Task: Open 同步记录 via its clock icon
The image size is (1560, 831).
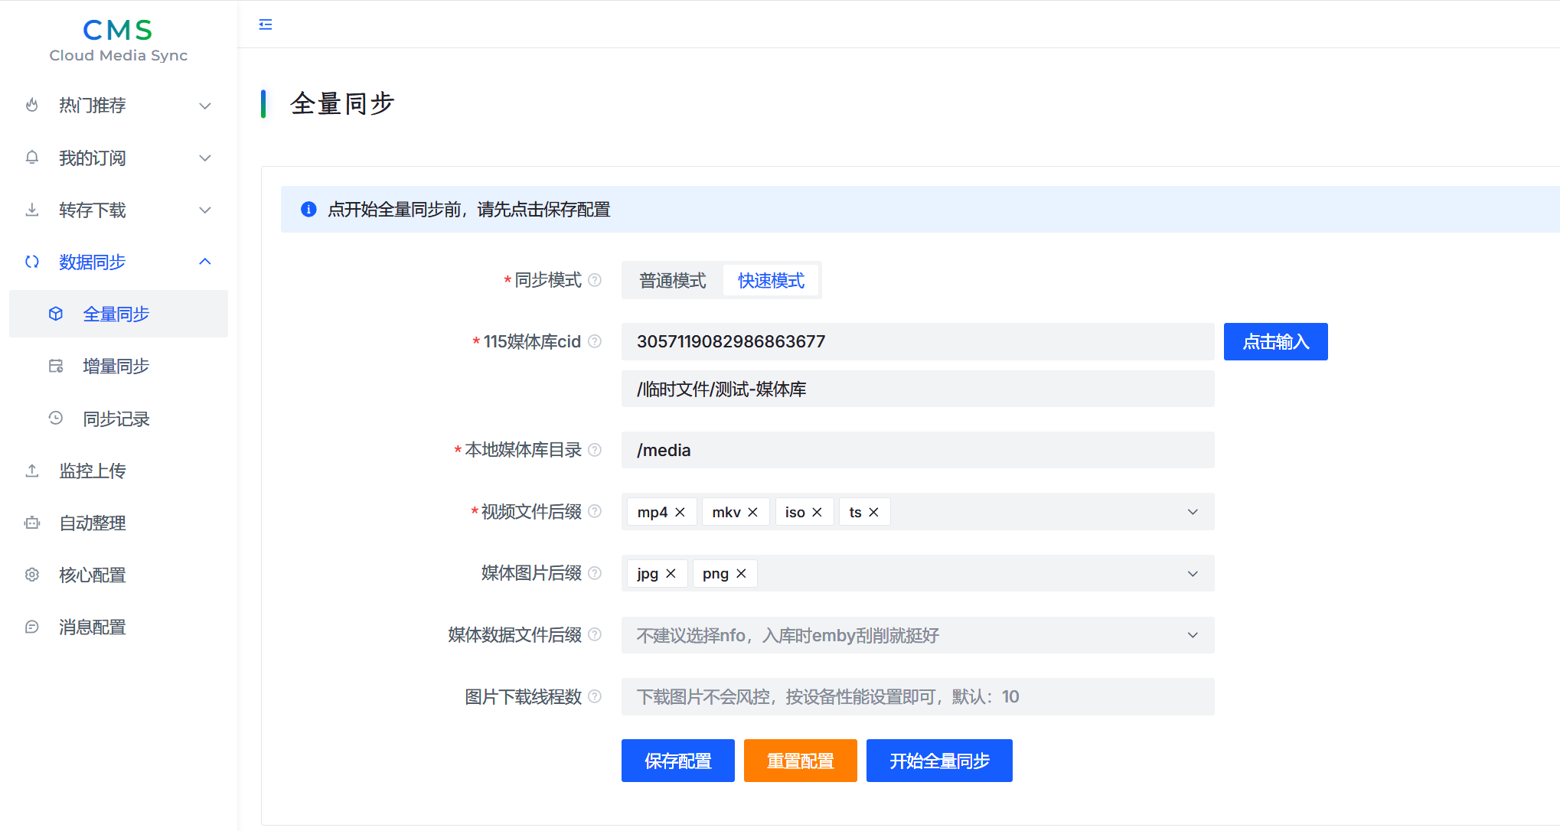Action: (x=56, y=418)
